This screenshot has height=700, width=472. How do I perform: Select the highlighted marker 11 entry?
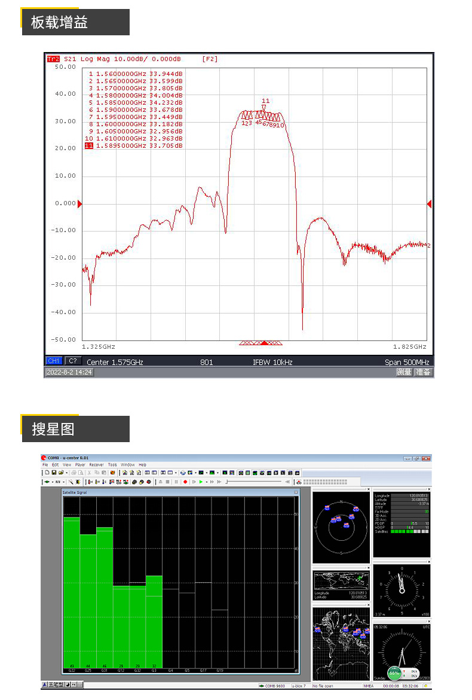[x=88, y=145]
